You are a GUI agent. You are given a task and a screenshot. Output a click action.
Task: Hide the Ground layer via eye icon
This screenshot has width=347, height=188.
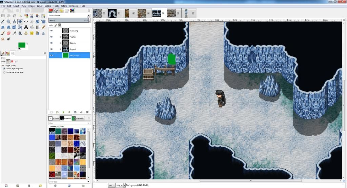[x=52, y=49]
